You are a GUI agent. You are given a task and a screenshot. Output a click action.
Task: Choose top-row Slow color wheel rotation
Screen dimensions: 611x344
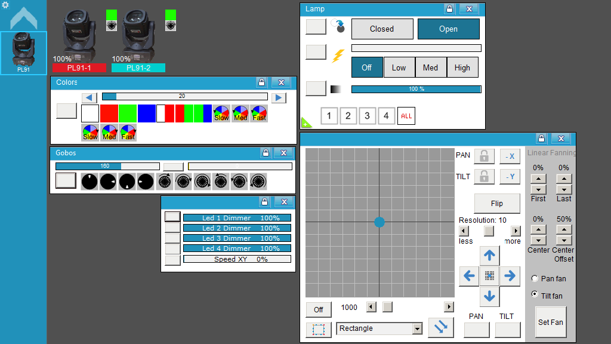click(x=221, y=113)
